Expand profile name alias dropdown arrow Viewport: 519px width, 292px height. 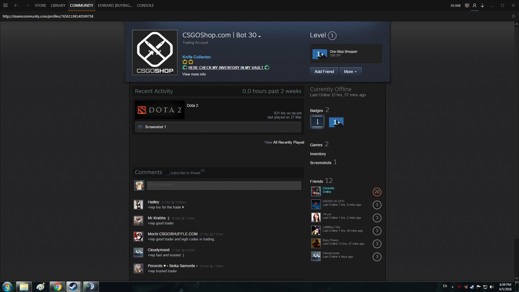pos(259,36)
